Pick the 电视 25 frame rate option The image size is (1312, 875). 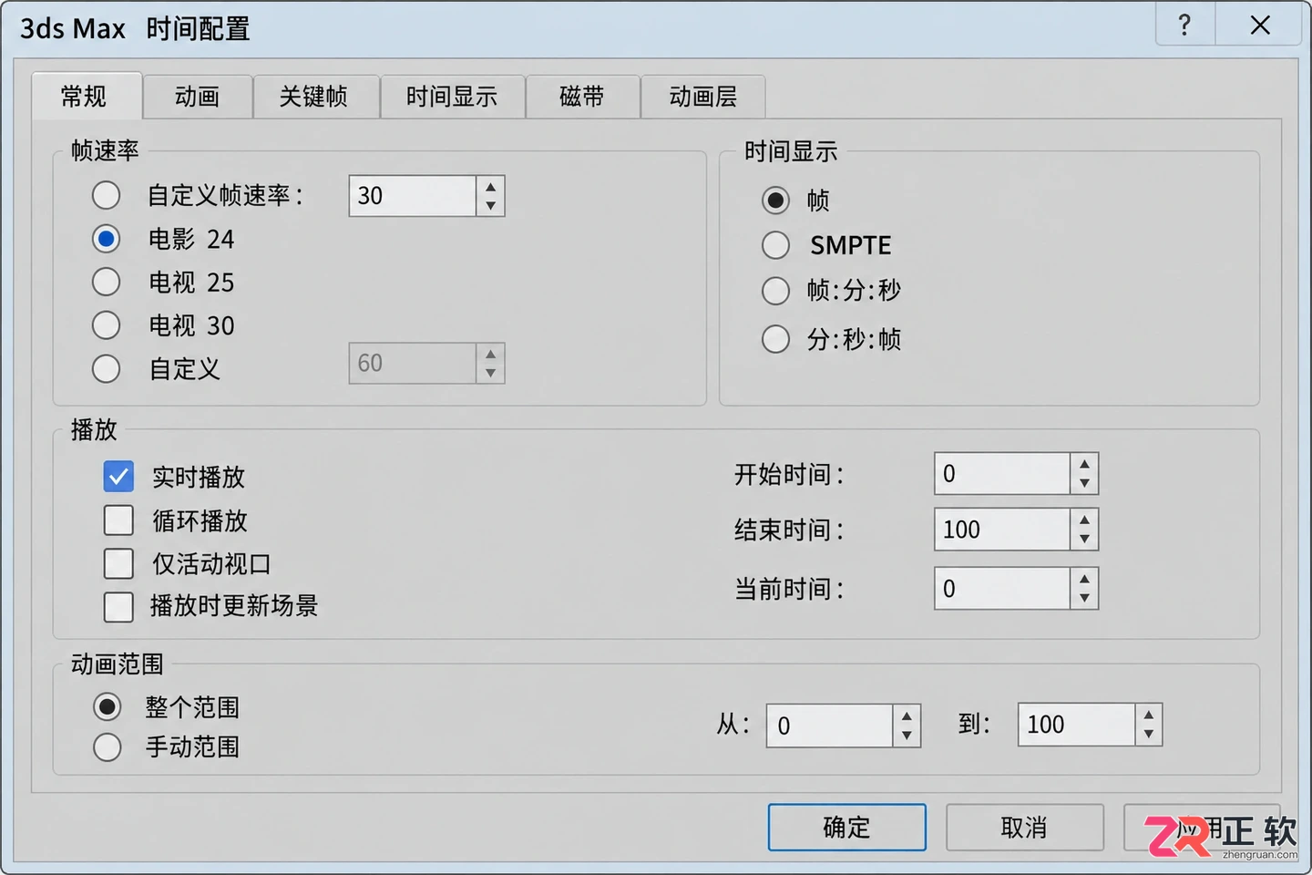107,282
